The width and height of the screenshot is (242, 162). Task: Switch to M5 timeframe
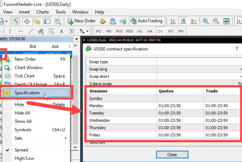(109, 31)
